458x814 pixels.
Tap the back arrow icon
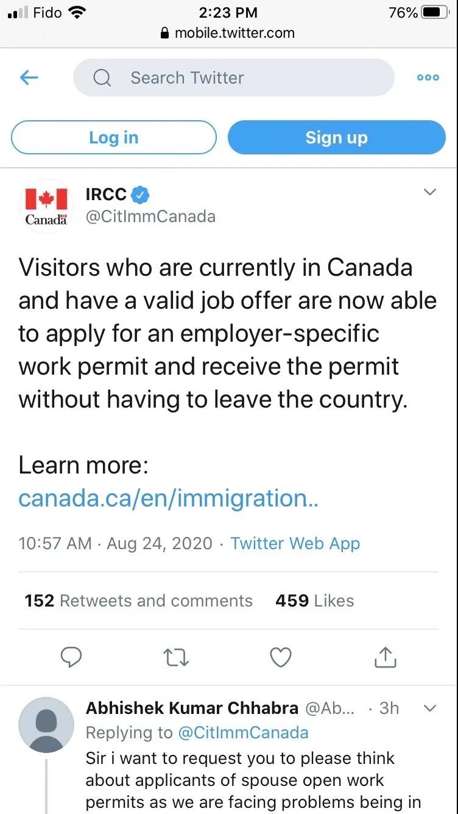click(x=29, y=77)
